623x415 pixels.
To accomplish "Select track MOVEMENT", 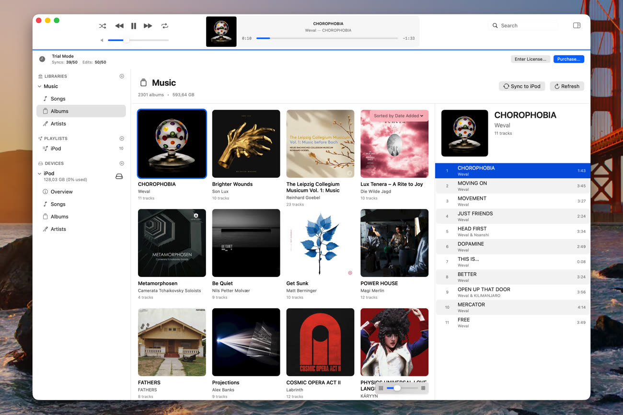I will pos(512,201).
